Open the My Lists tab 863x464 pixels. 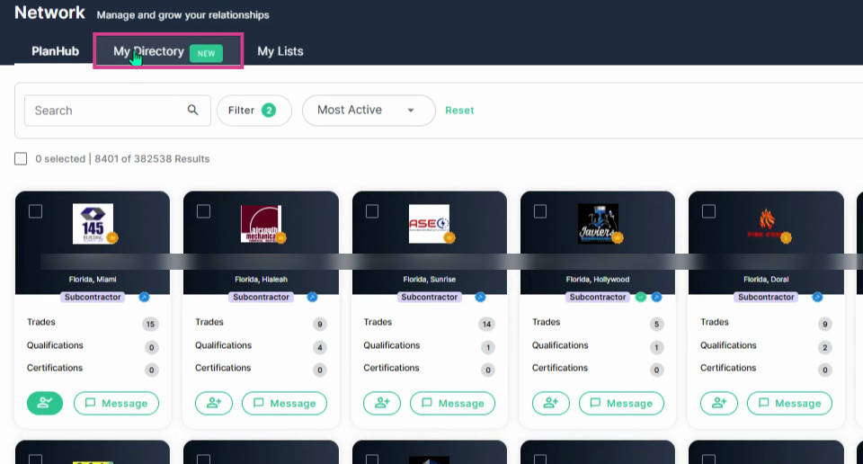pyautogui.click(x=280, y=51)
